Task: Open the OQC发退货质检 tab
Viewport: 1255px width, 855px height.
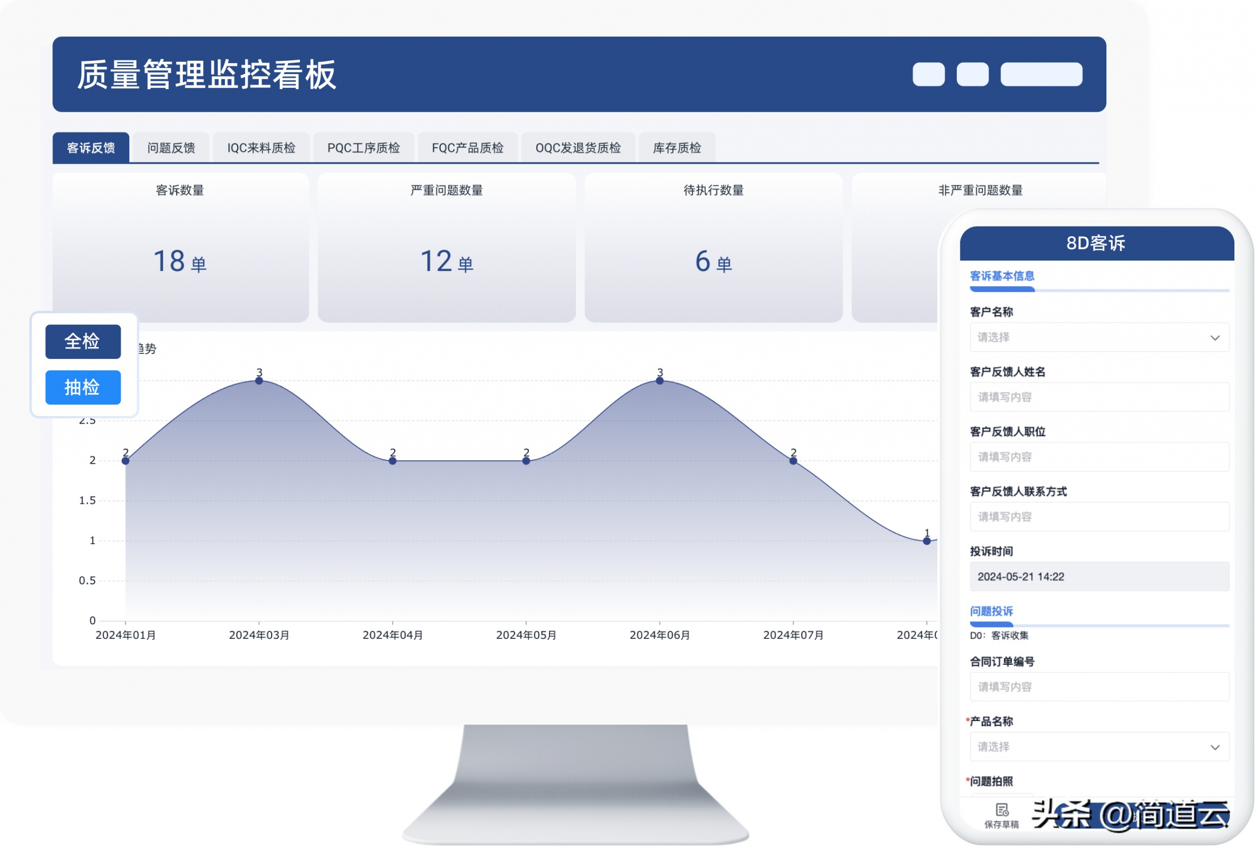Action: 578,148
